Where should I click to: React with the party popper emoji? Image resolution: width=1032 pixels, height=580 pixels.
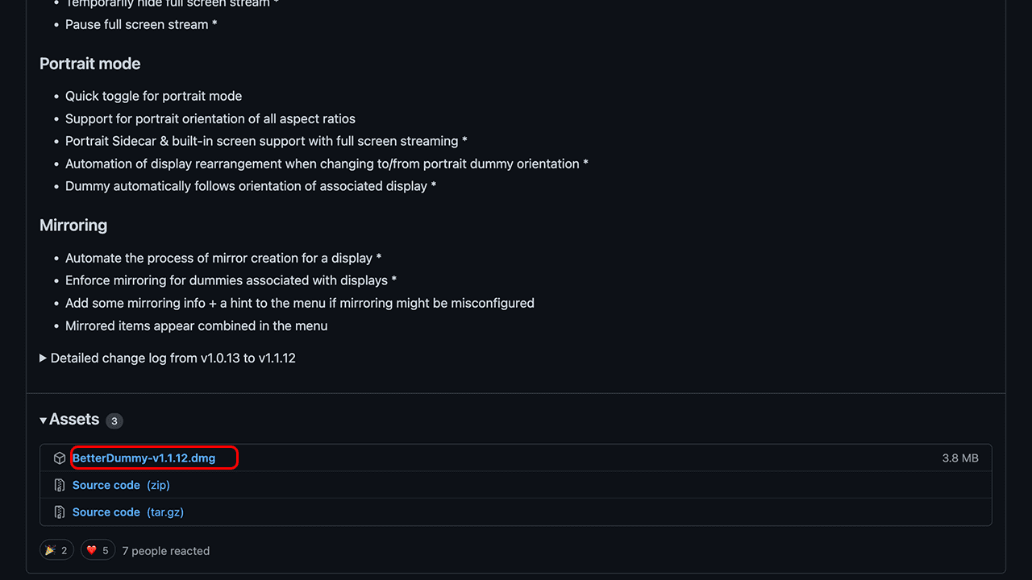(x=56, y=550)
